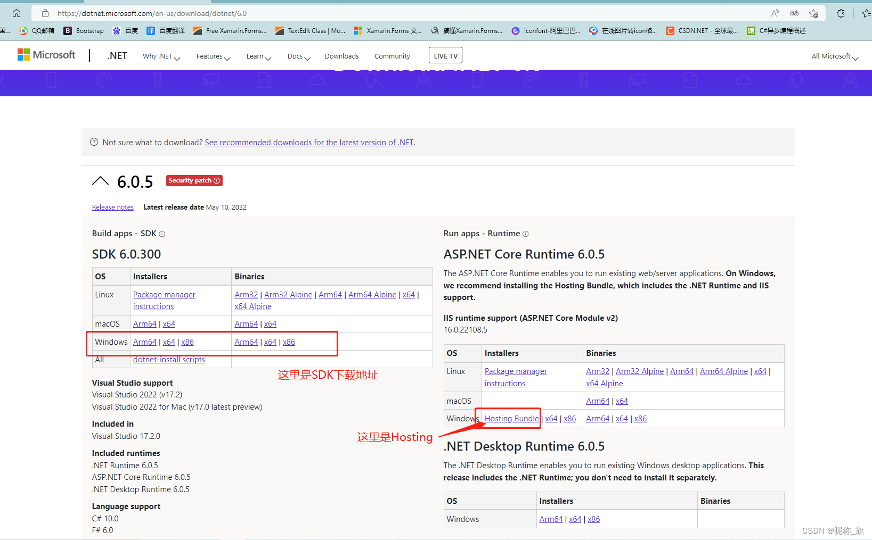The width and height of the screenshot is (872, 540).
Task: Open recommended downloads for latest .NET link
Action: (309, 143)
